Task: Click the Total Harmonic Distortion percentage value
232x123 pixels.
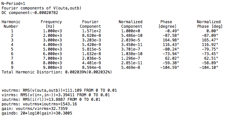Action: click(88, 72)
